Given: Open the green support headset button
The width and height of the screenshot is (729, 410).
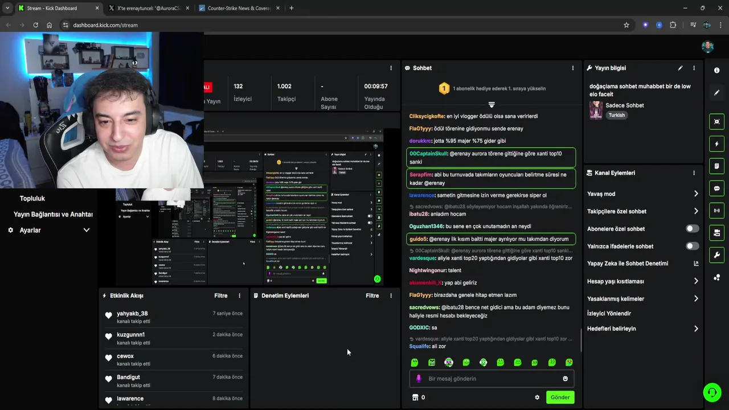Looking at the screenshot, I should pyautogui.click(x=711, y=392).
